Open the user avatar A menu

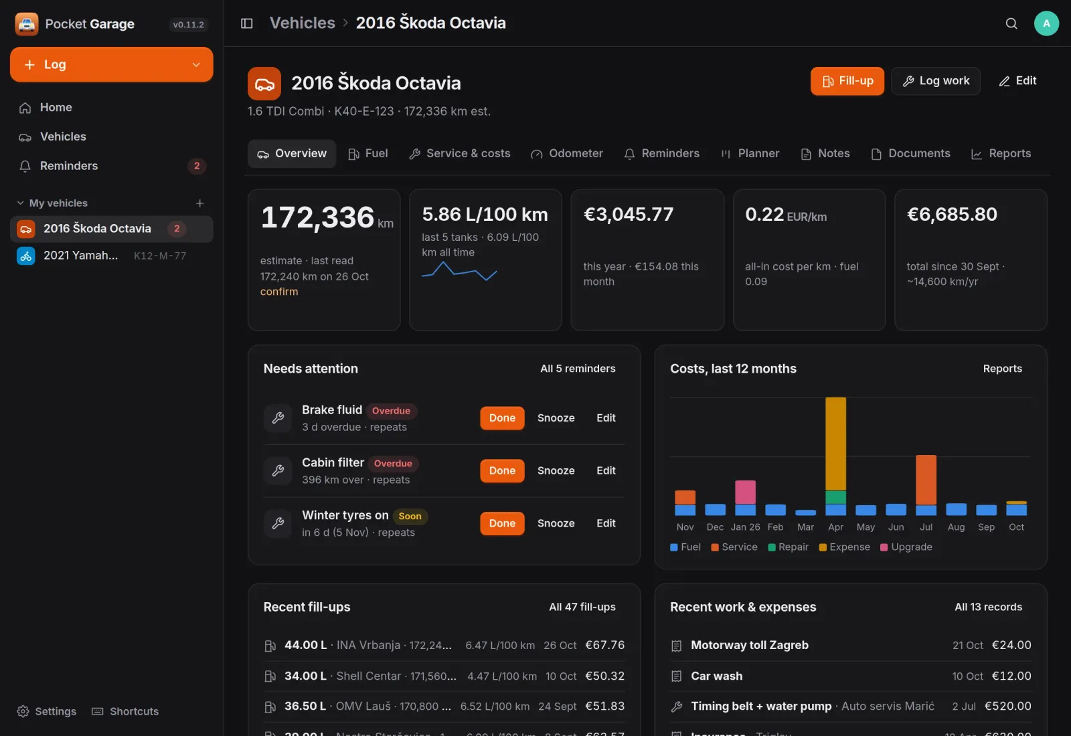tap(1046, 23)
